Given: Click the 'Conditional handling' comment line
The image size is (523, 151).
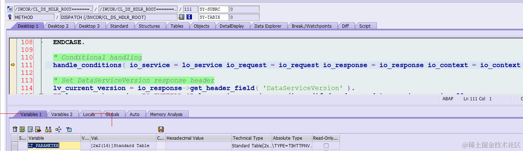Looking at the screenshot, I should coord(97,57).
